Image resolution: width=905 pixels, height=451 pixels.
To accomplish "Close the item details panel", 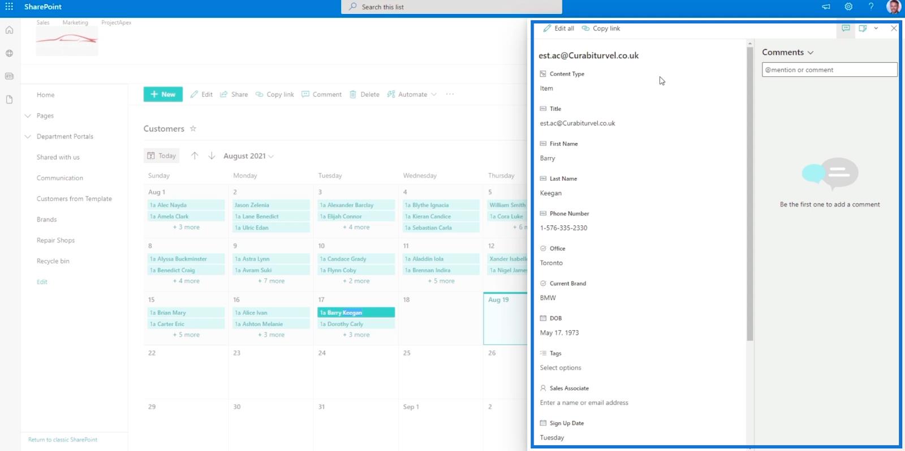I will [894, 28].
